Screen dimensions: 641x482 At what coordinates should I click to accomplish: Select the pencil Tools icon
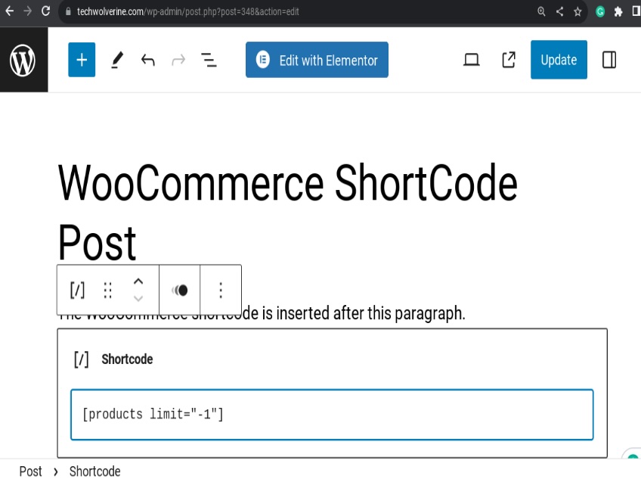(x=117, y=60)
